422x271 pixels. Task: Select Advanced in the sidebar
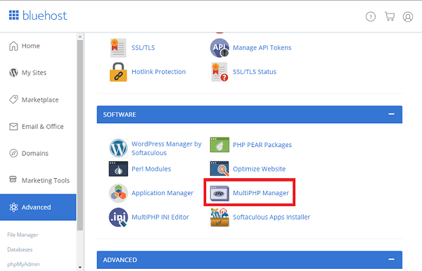pyautogui.click(x=38, y=207)
